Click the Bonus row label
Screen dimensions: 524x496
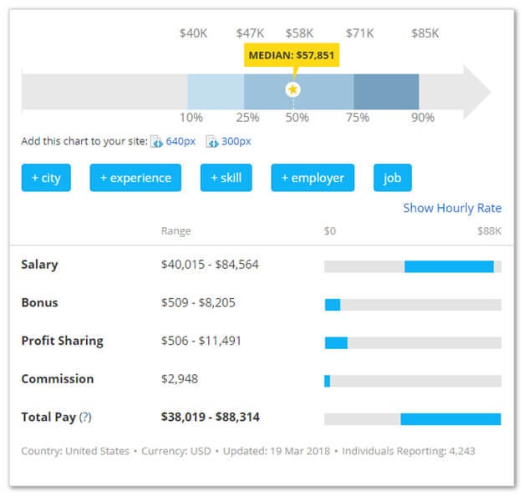coord(39,302)
